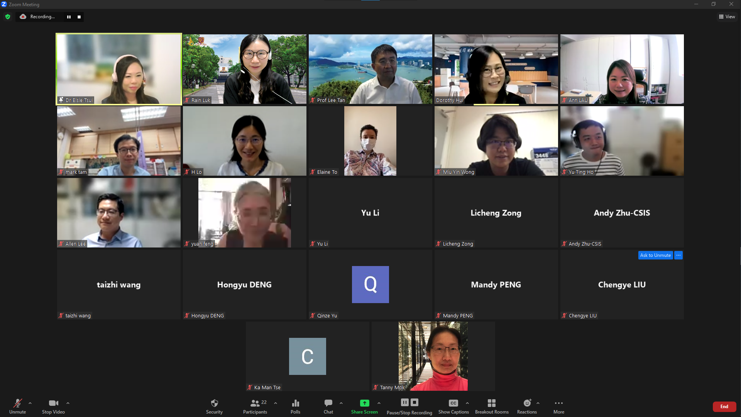Click the green Share Screen icon
This screenshot has height=417, width=741.
[x=364, y=403]
